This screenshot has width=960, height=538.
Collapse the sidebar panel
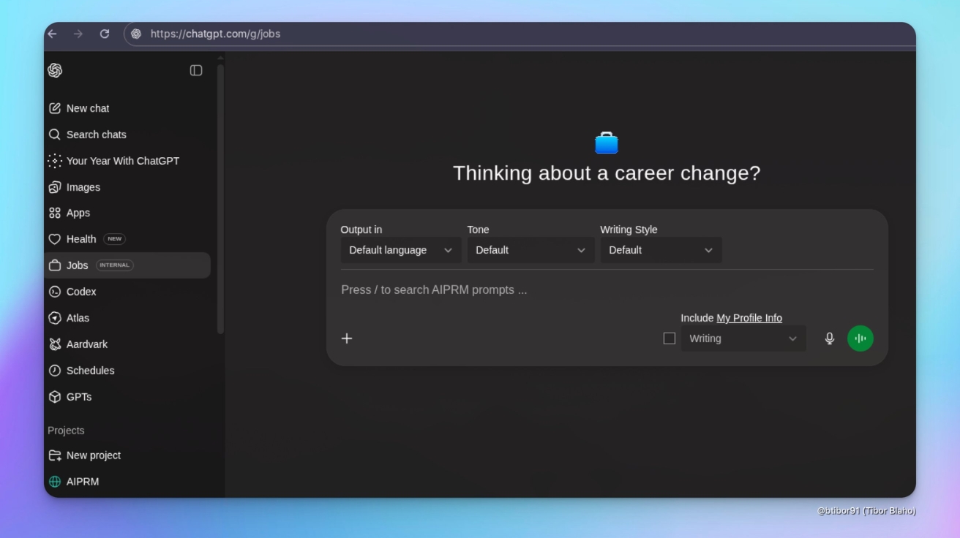pyautogui.click(x=195, y=69)
